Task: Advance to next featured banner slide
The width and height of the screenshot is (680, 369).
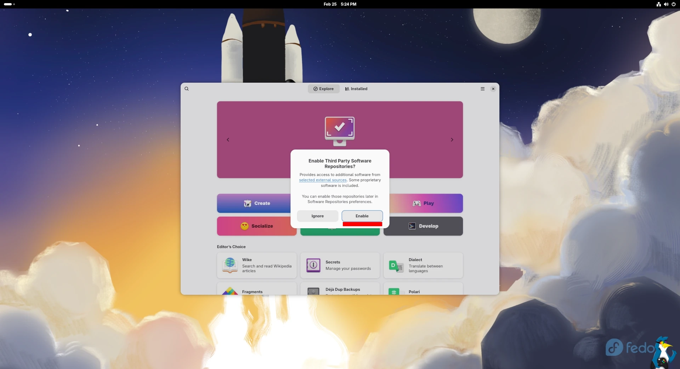Action: click(x=452, y=140)
